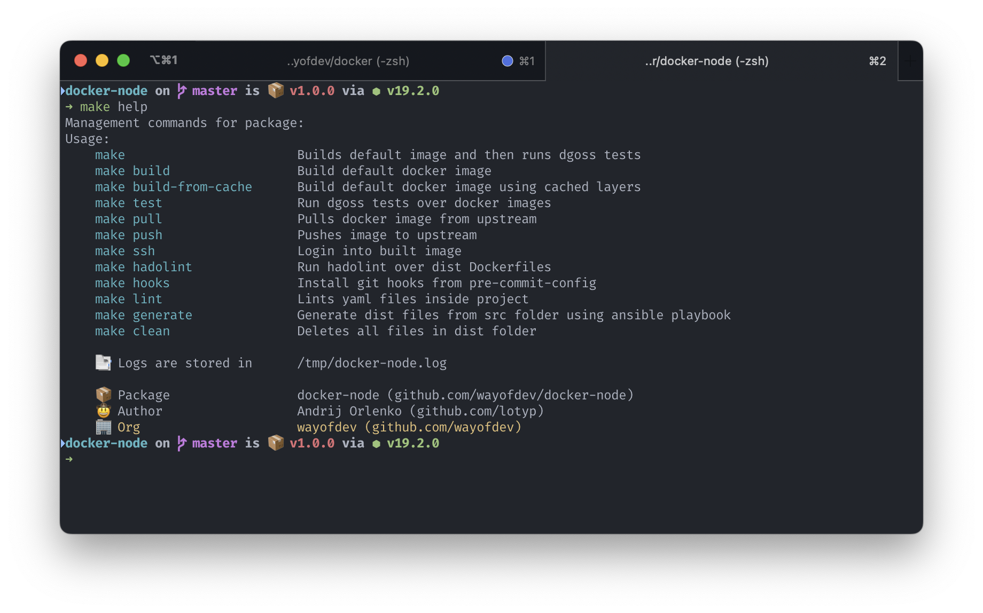The width and height of the screenshot is (983, 613).
Task: Click the github.com/lotyp author link
Action: (477, 411)
